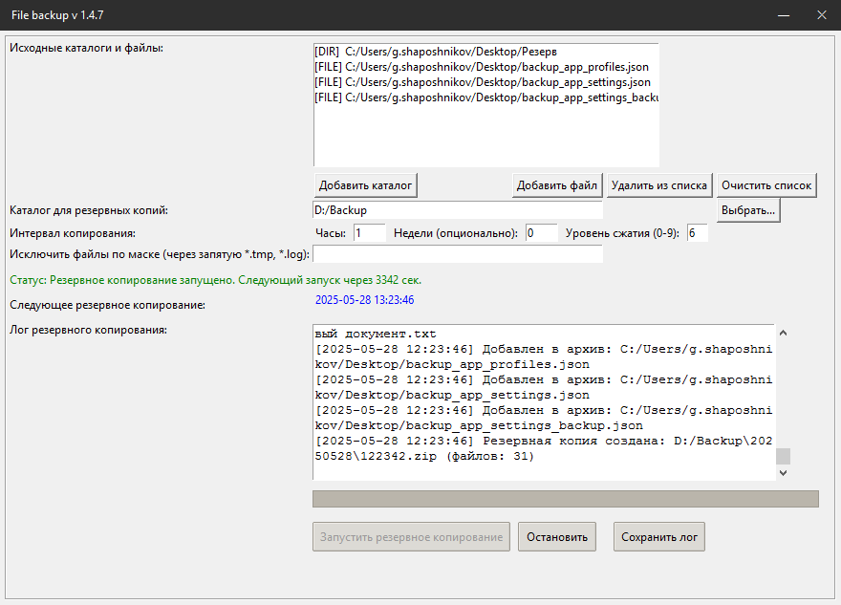
Task: Open folder chooser with Выбрать... button
Action: (748, 210)
